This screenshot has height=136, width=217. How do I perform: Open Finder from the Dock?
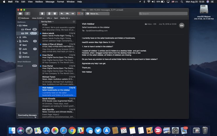tap(12, 130)
